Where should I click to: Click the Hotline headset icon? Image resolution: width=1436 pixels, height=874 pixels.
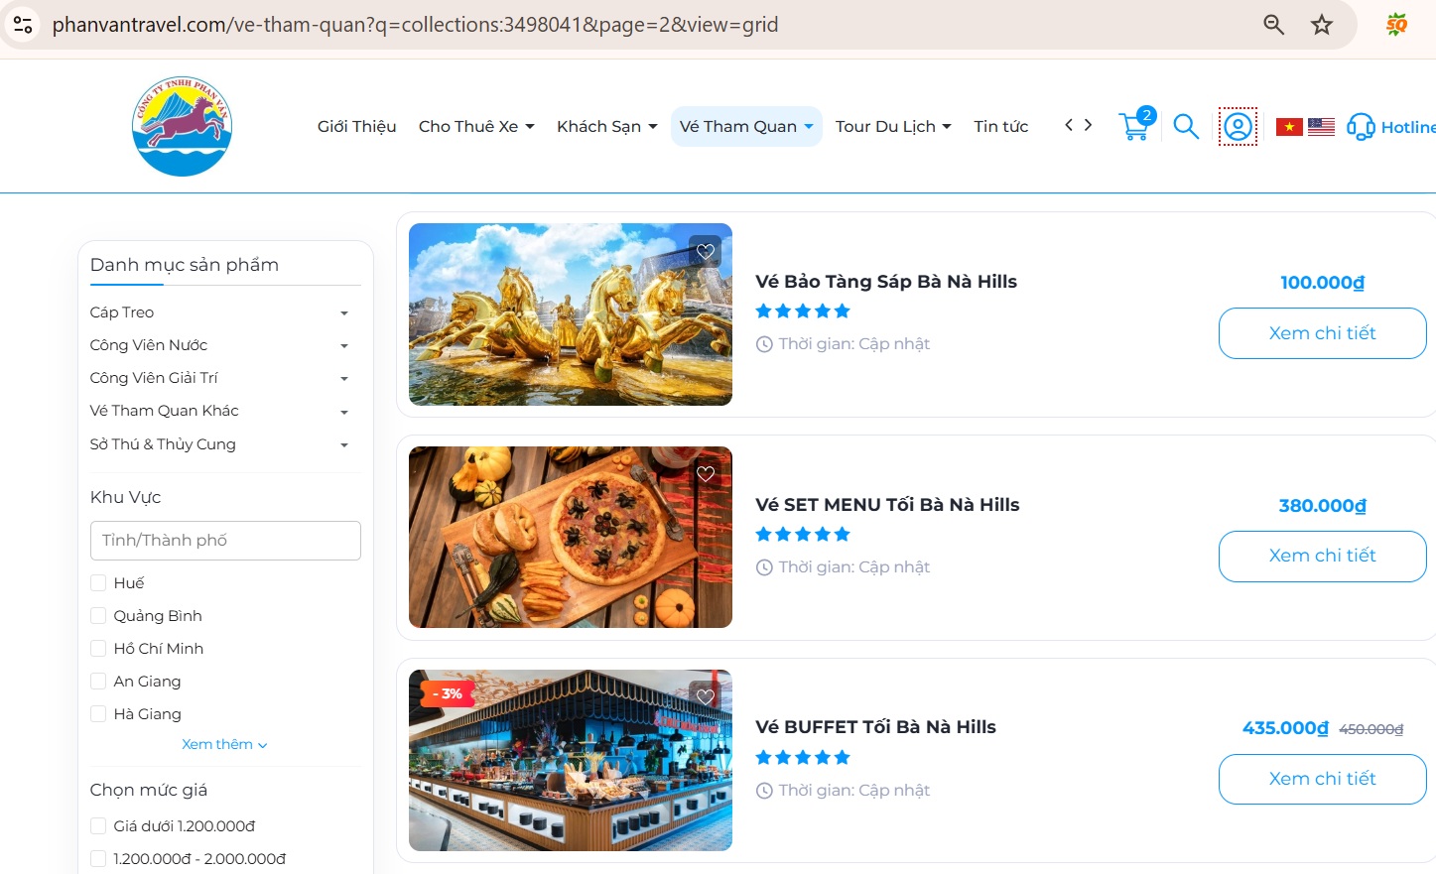click(1359, 127)
